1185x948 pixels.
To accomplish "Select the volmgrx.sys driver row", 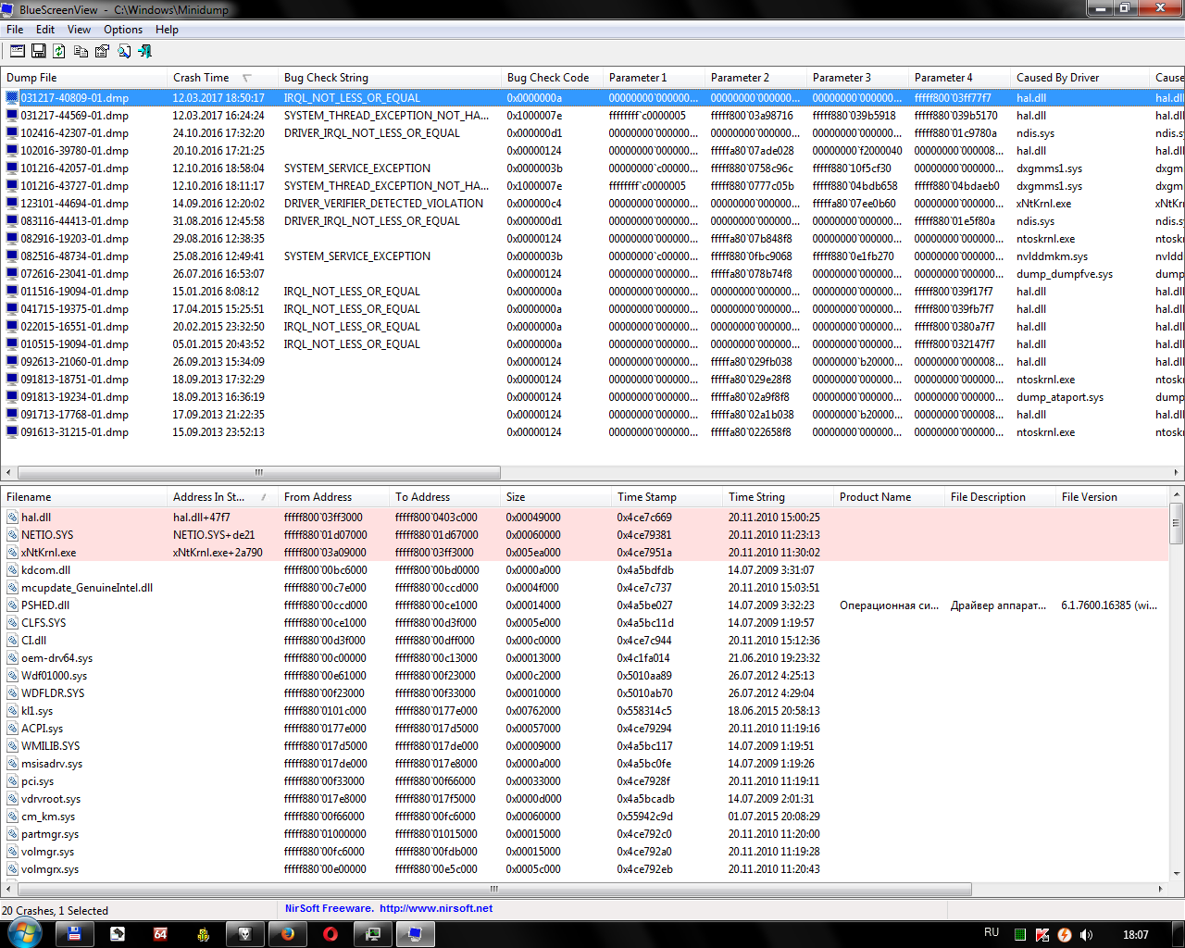I will pyautogui.click(x=584, y=868).
